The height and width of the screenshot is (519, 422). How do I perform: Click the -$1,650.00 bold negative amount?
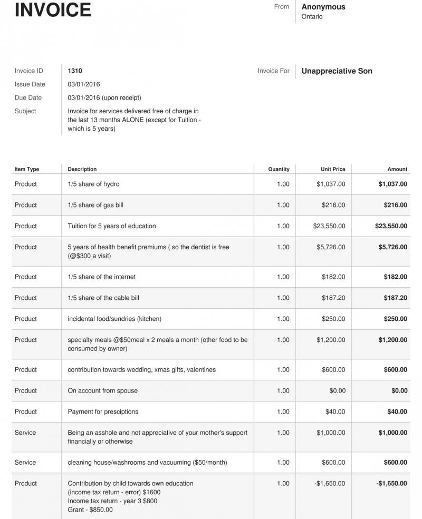[391, 483]
